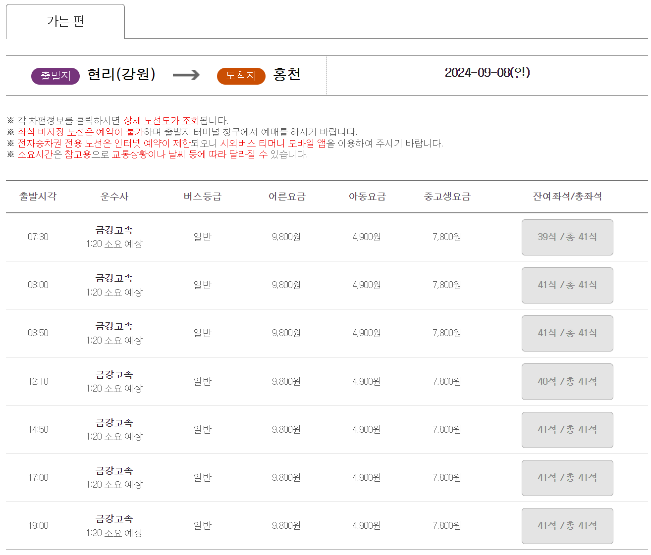
Task: Click the red 시외버스 티머니 모바일 앱 text
Action: (x=273, y=143)
